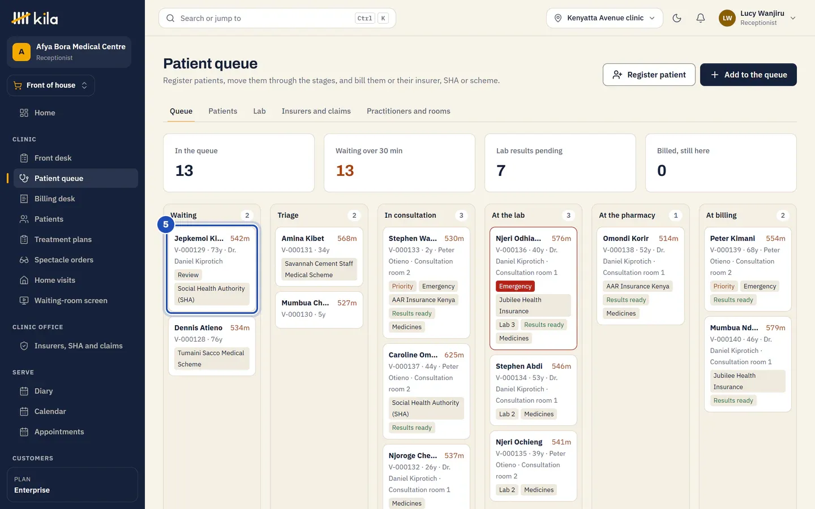Click the Register patient button
This screenshot has height=509, width=815.
point(649,75)
